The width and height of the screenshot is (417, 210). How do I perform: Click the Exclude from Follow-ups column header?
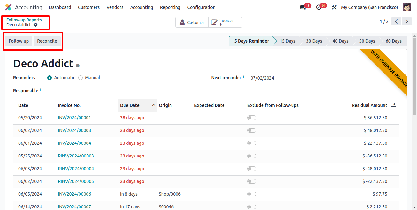tap(273, 105)
